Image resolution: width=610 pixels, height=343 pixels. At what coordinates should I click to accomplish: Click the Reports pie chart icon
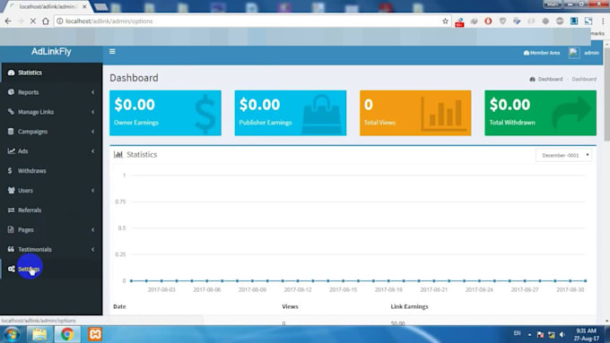[11, 92]
